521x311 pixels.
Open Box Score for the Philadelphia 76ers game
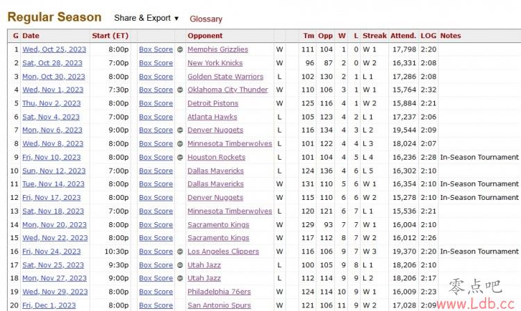(156, 292)
